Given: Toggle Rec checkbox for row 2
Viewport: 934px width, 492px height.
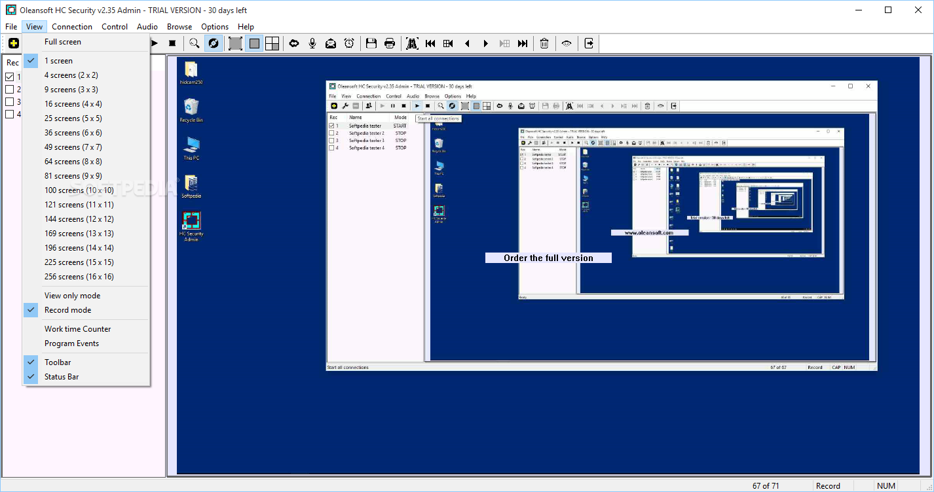Looking at the screenshot, I should [x=10, y=90].
